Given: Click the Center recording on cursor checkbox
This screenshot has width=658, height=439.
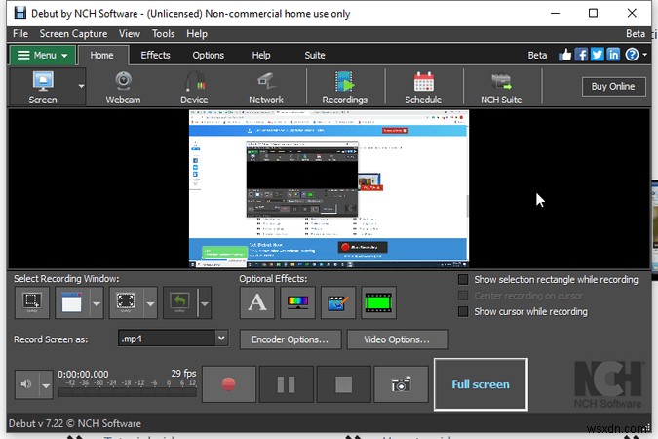Looking at the screenshot, I should click(463, 296).
